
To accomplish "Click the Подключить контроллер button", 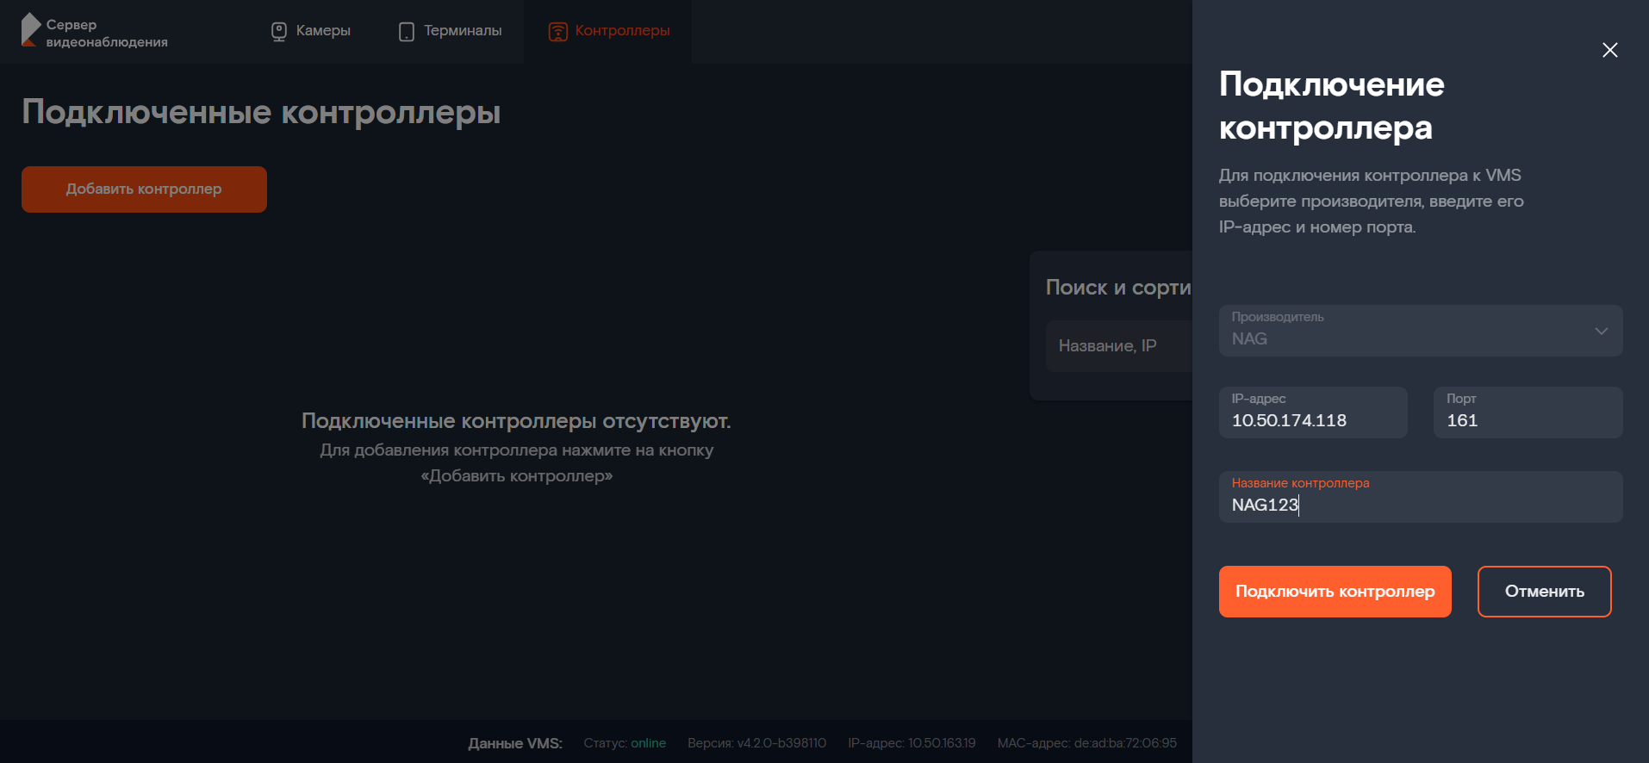I will pos(1335,592).
